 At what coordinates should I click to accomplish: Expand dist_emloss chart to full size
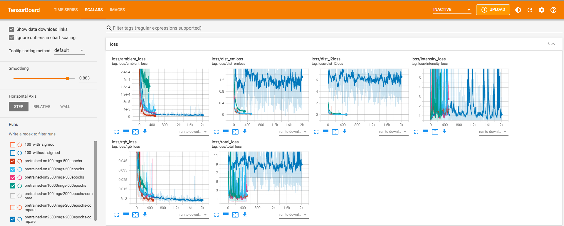point(216,132)
